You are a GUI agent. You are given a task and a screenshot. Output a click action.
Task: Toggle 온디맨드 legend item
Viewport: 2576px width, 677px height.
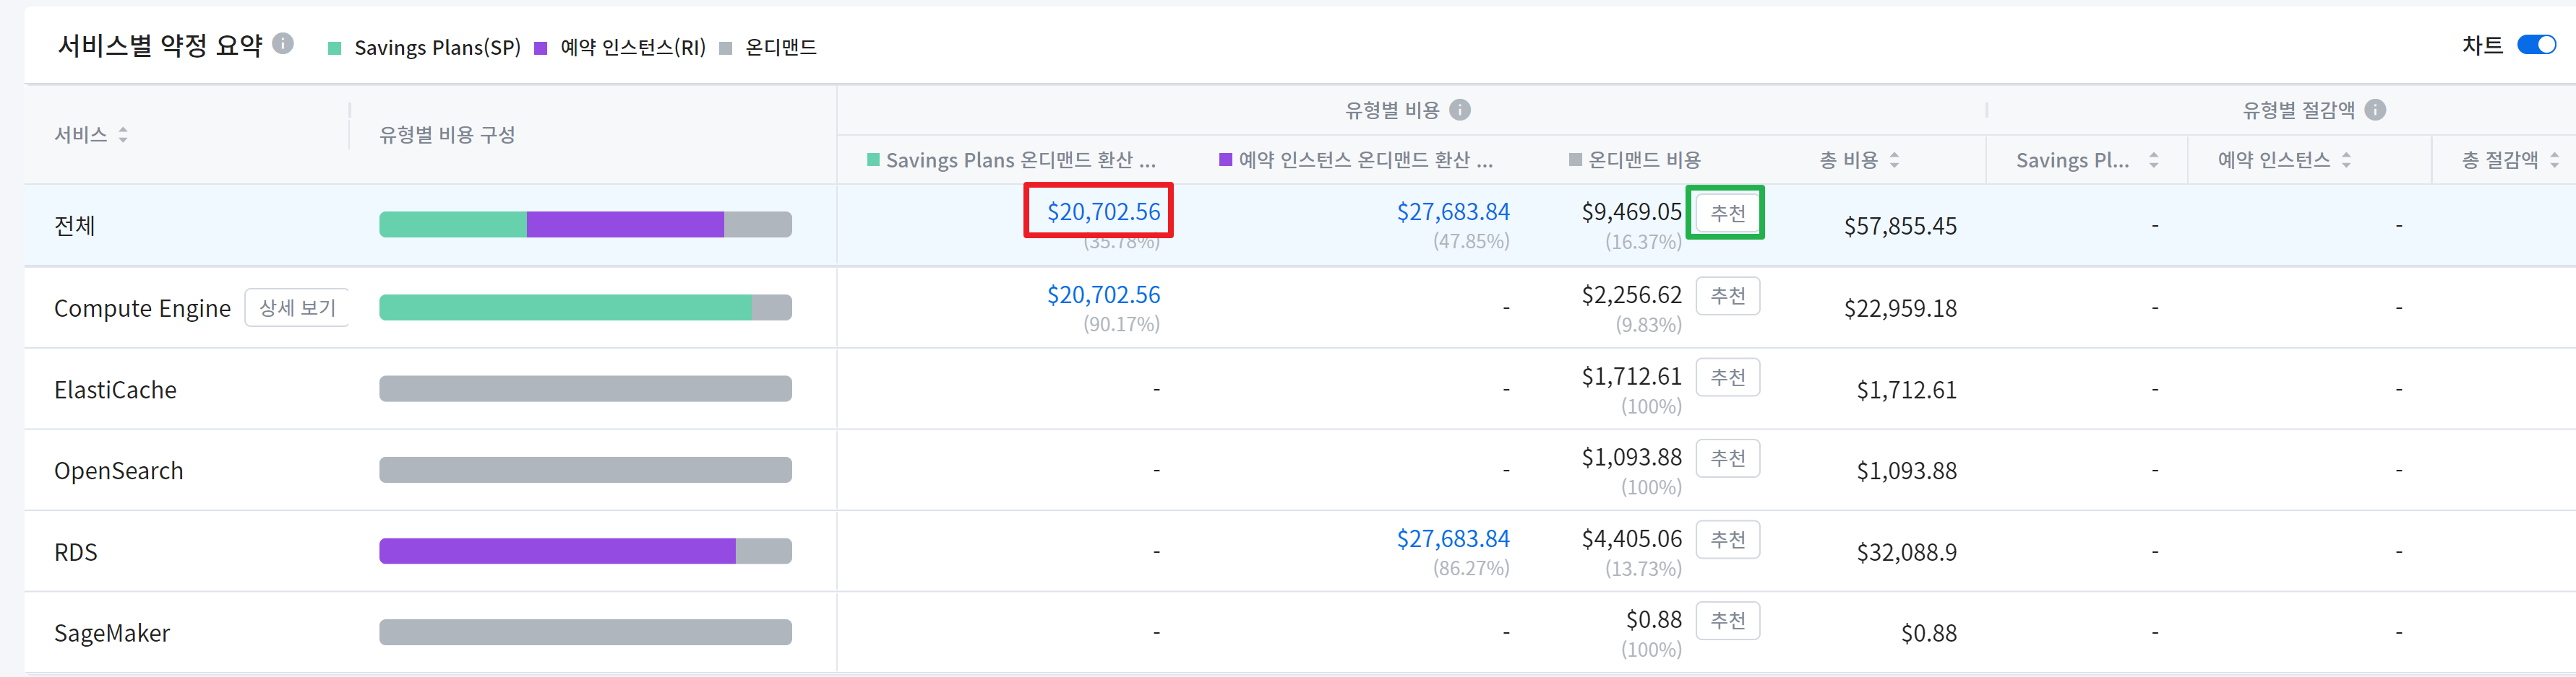coord(769,48)
